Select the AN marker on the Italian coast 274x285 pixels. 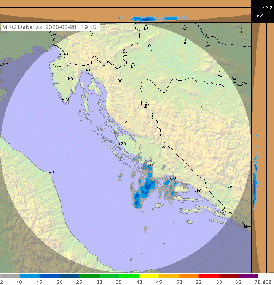pyautogui.click(x=47, y=172)
